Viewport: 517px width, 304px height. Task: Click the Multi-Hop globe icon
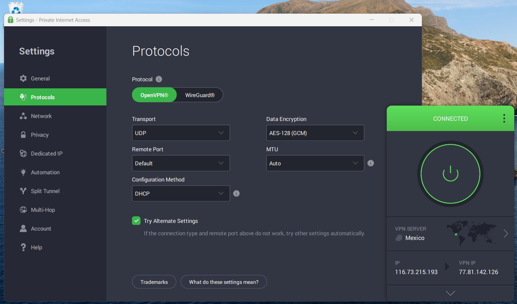(23, 210)
